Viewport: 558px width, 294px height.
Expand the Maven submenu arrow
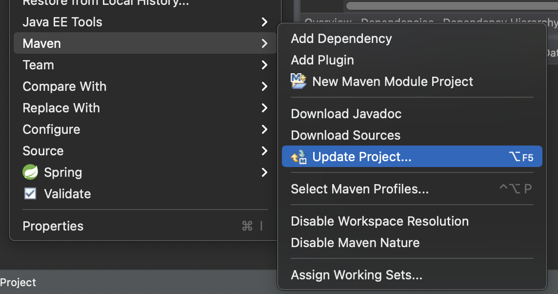pos(264,43)
